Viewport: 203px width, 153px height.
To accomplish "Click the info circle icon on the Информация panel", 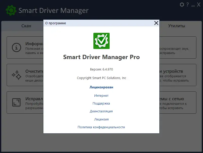I will pos(16,47).
